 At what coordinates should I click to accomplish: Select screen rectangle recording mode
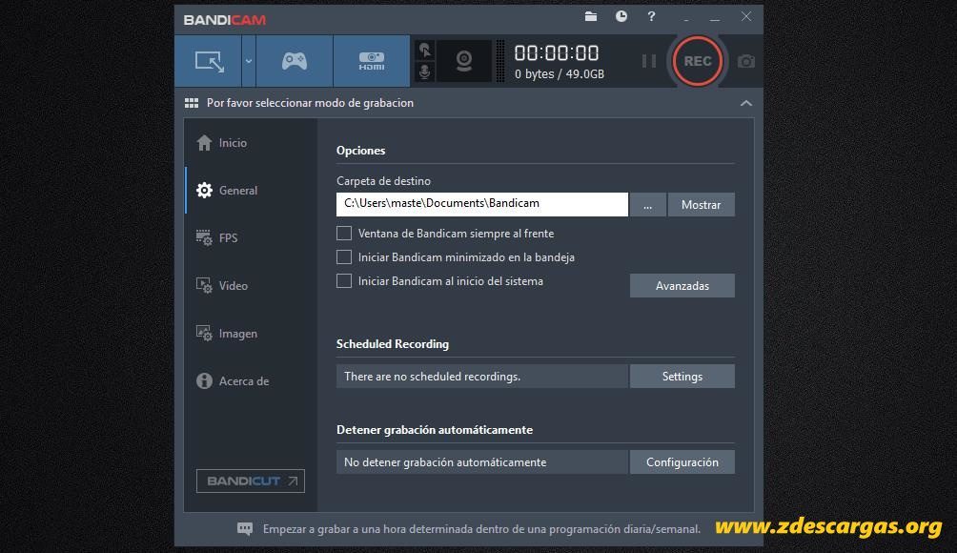(209, 61)
